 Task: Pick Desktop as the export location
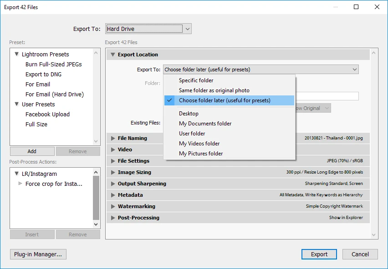tap(229, 114)
